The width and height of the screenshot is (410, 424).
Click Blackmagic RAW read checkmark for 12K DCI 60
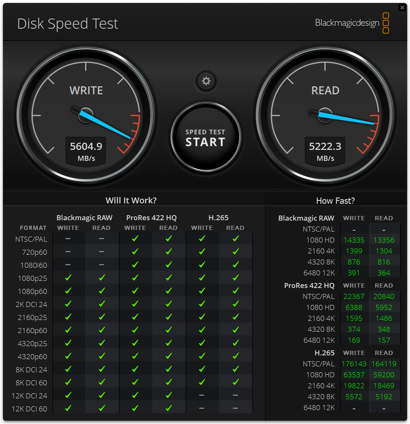click(101, 408)
